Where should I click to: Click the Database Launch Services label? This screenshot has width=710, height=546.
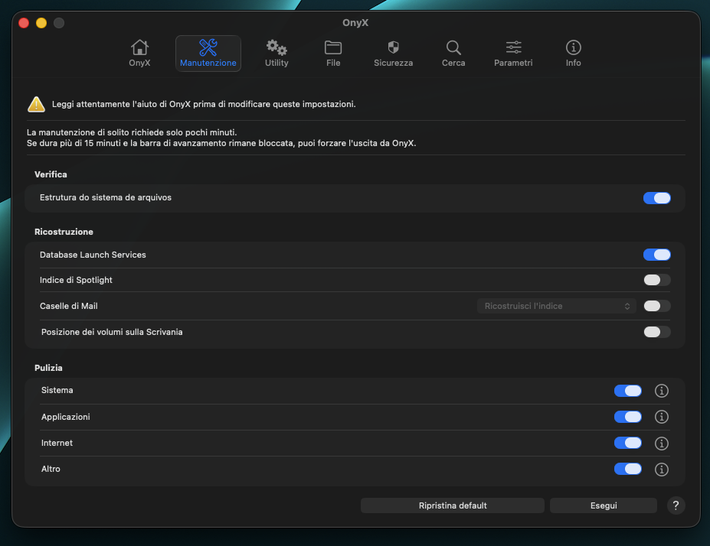[x=93, y=255]
